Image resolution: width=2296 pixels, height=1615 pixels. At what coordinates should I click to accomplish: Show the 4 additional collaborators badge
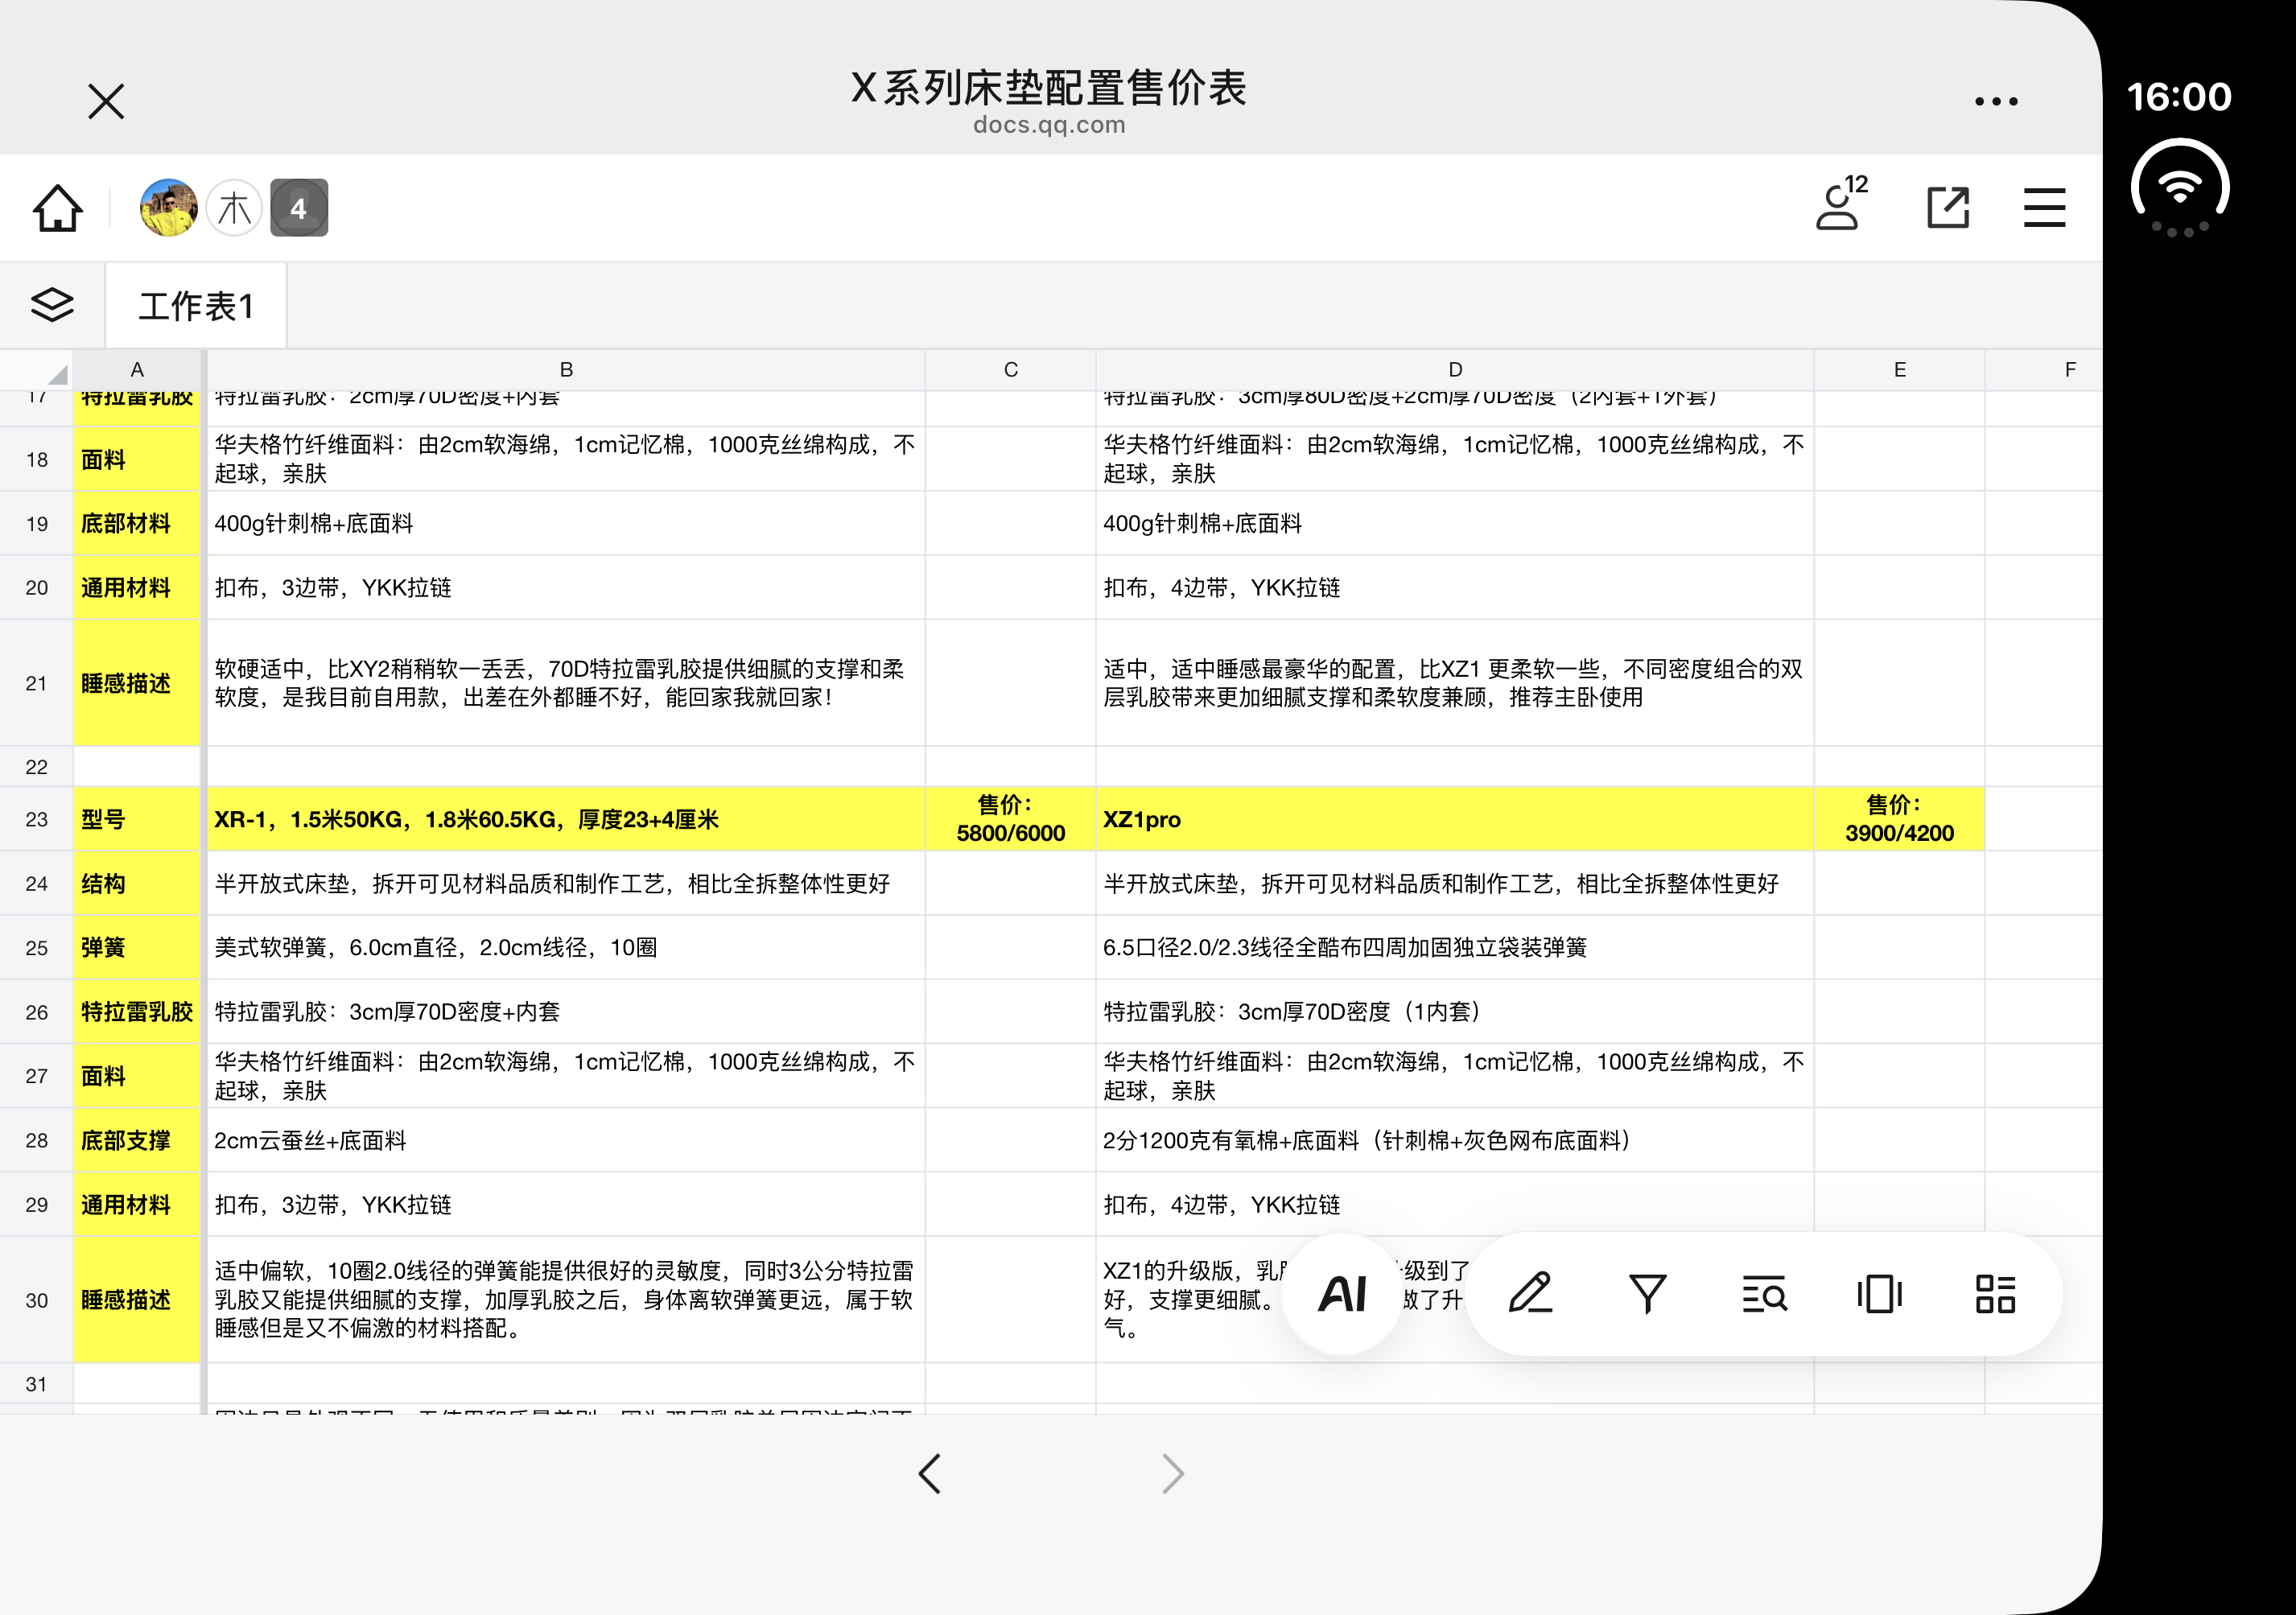(x=299, y=208)
